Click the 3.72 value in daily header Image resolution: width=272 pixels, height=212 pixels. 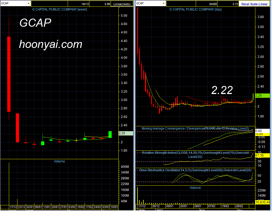[235, 4]
